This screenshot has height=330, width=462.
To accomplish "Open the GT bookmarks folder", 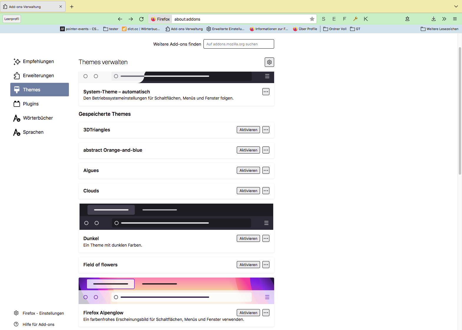I will (355, 29).
